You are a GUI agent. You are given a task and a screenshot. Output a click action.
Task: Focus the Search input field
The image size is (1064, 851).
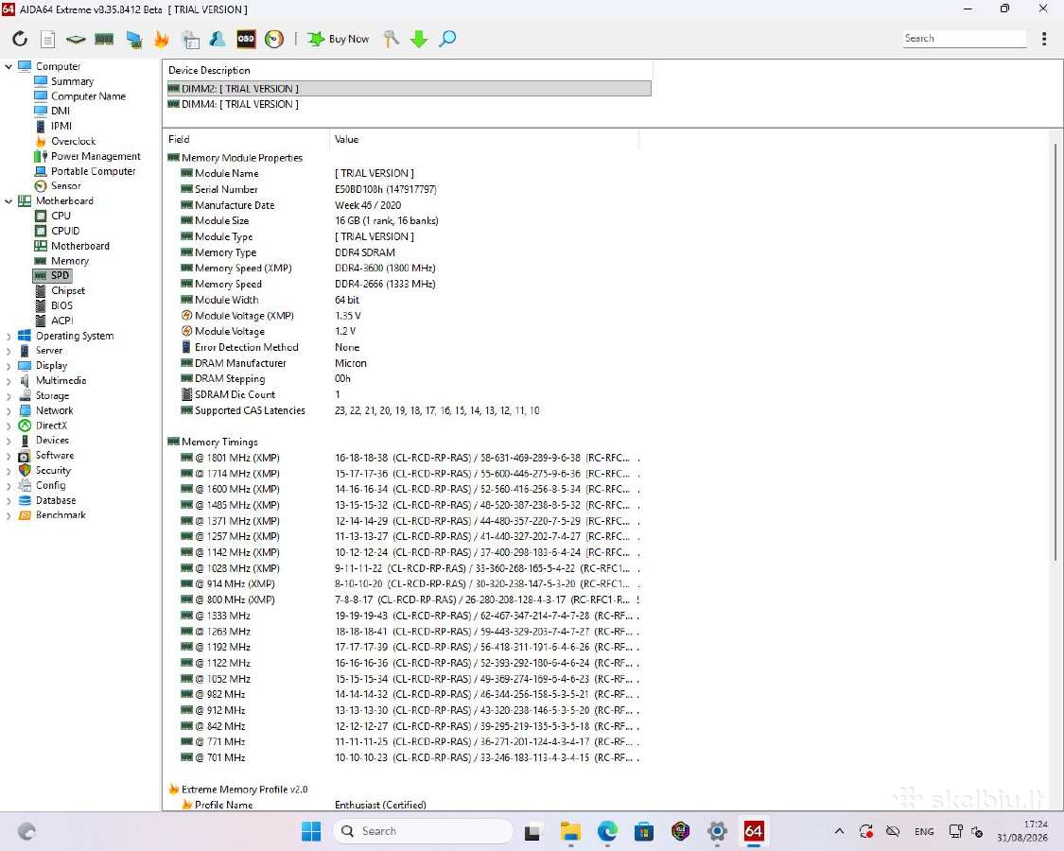pos(965,39)
